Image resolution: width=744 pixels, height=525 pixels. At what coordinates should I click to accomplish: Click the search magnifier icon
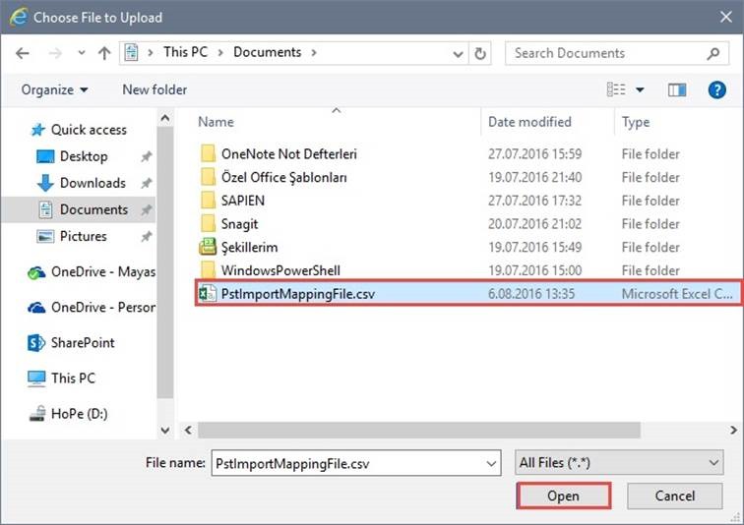click(x=713, y=53)
